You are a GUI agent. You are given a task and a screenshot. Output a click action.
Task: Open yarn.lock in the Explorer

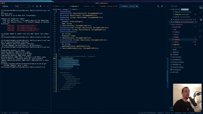pyautogui.click(x=175, y=72)
